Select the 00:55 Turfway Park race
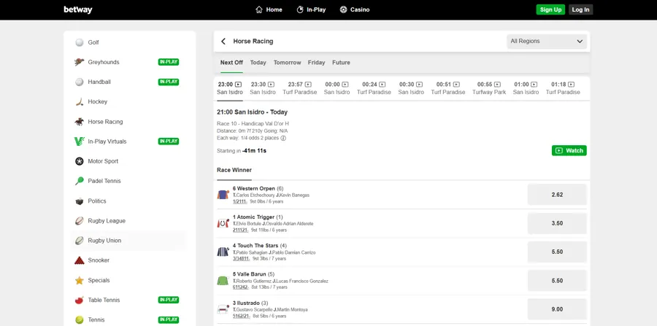657x326 pixels. coord(489,88)
